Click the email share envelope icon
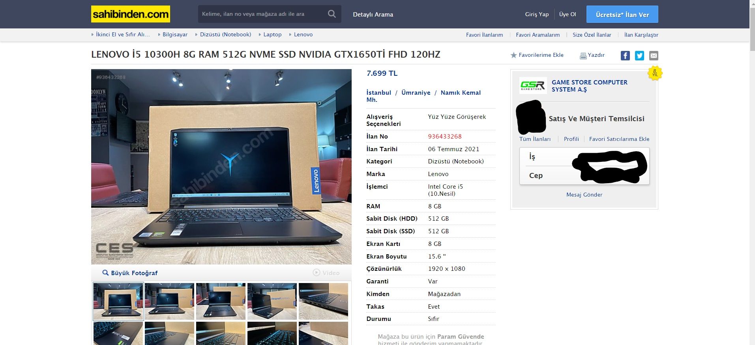Screen dimensions: 755x345 click(x=654, y=56)
